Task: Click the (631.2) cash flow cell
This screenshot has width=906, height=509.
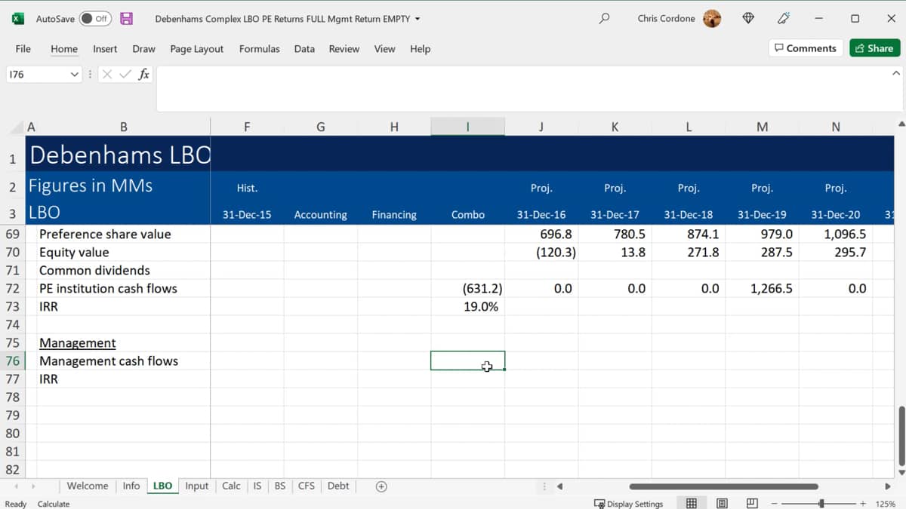Action: coord(467,288)
